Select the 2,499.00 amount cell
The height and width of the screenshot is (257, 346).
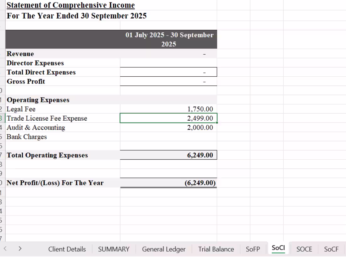click(169, 118)
